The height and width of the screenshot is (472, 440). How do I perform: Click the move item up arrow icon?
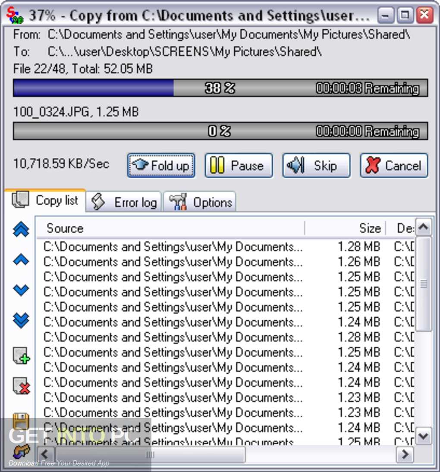tap(20, 259)
